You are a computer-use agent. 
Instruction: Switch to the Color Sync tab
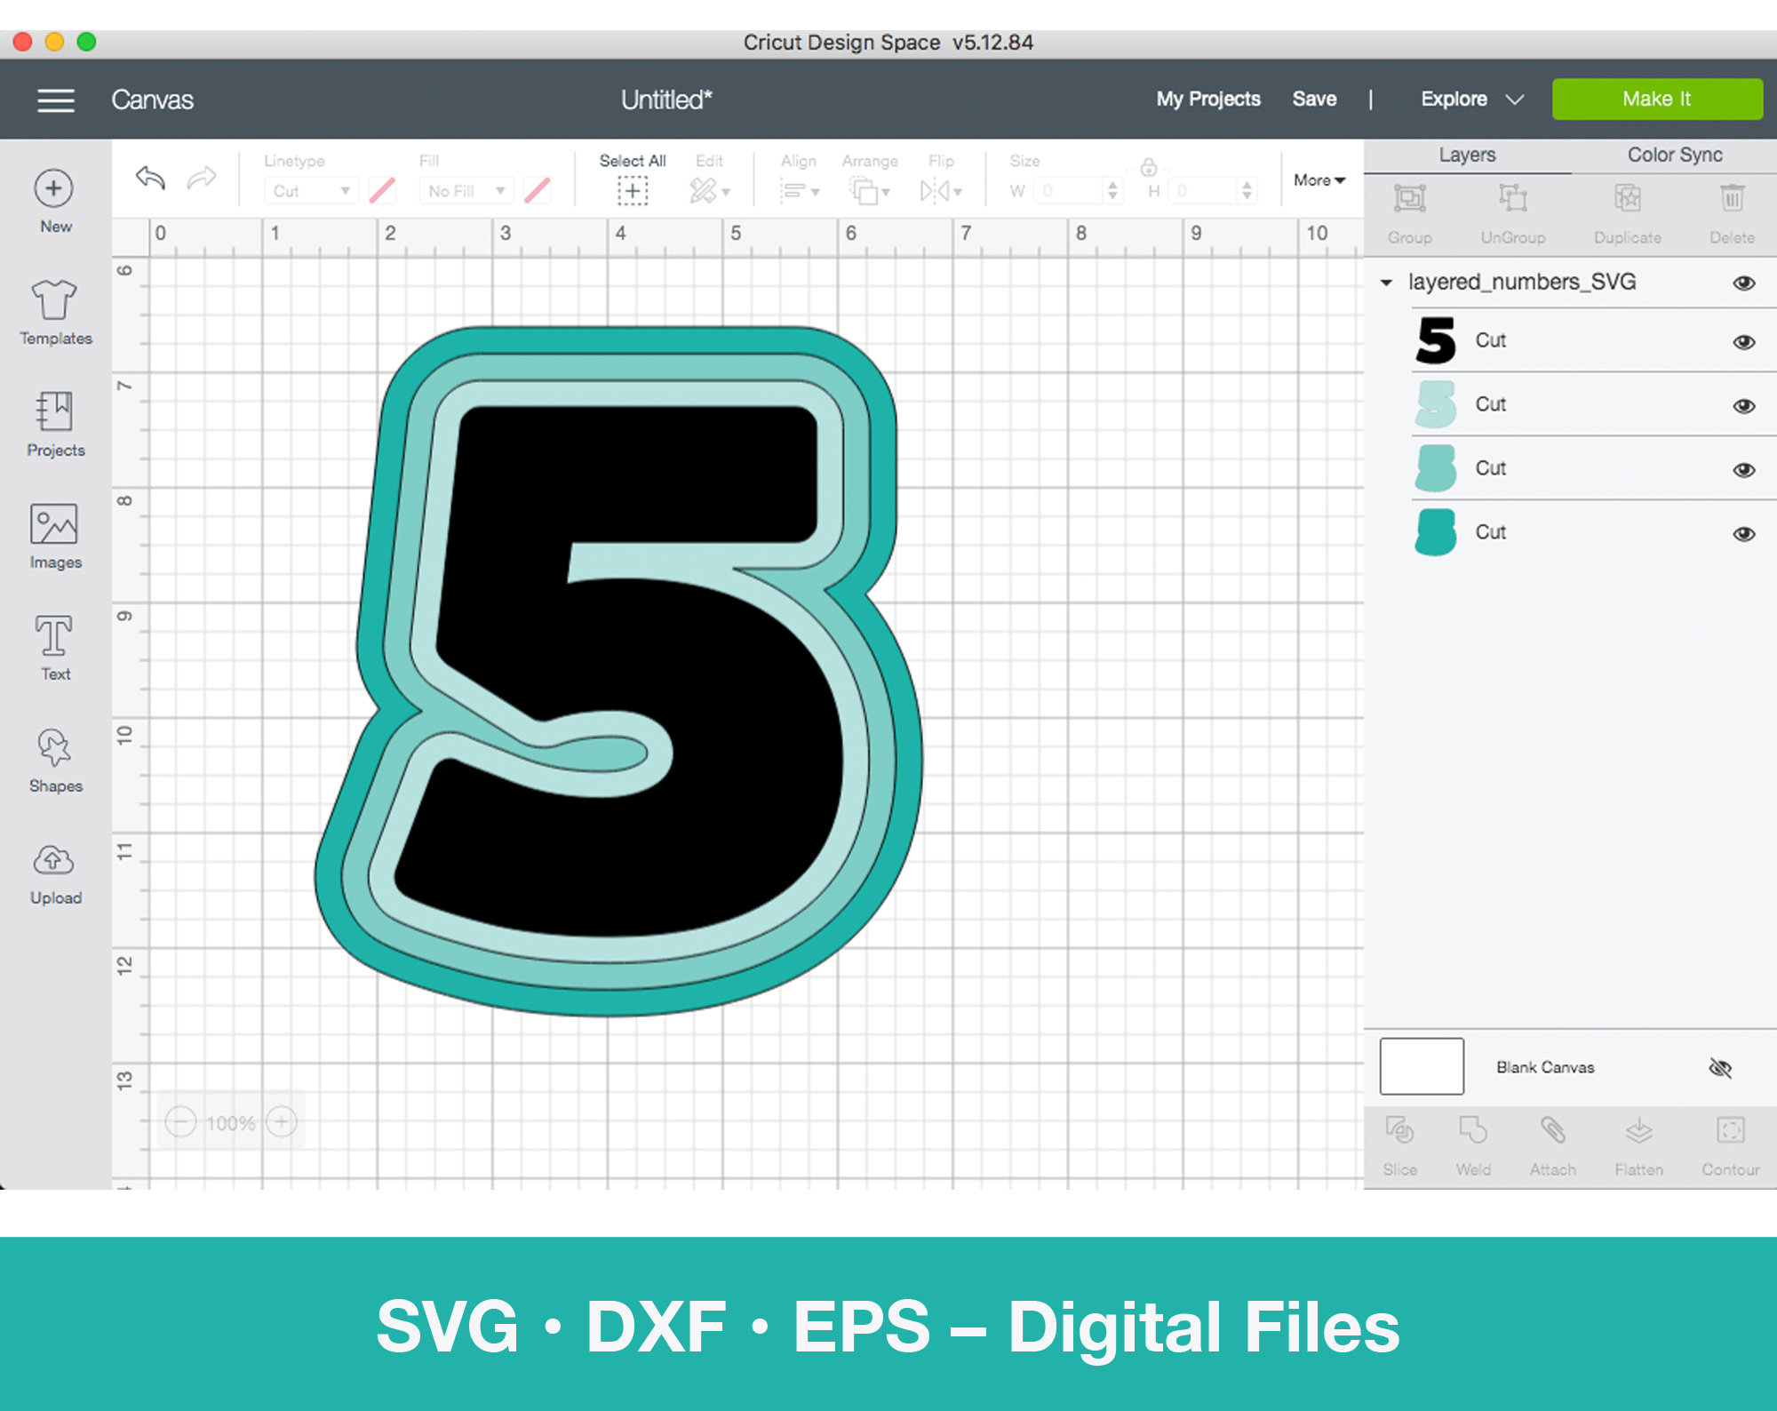pyautogui.click(x=1674, y=154)
